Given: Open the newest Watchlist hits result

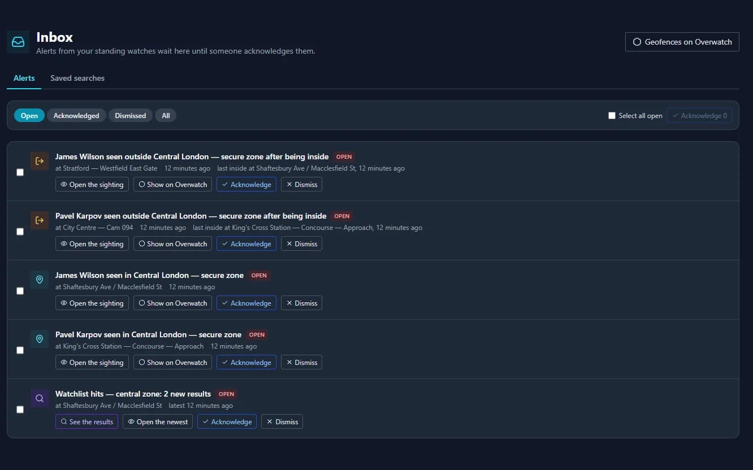Looking at the screenshot, I should click(158, 421).
